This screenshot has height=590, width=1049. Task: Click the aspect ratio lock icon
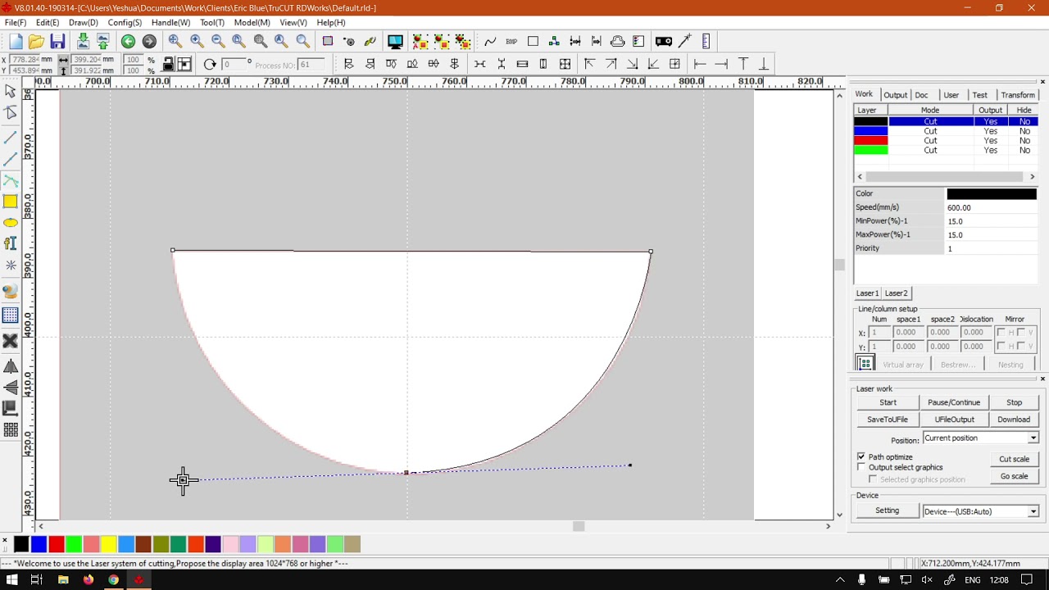coord(168,65)
